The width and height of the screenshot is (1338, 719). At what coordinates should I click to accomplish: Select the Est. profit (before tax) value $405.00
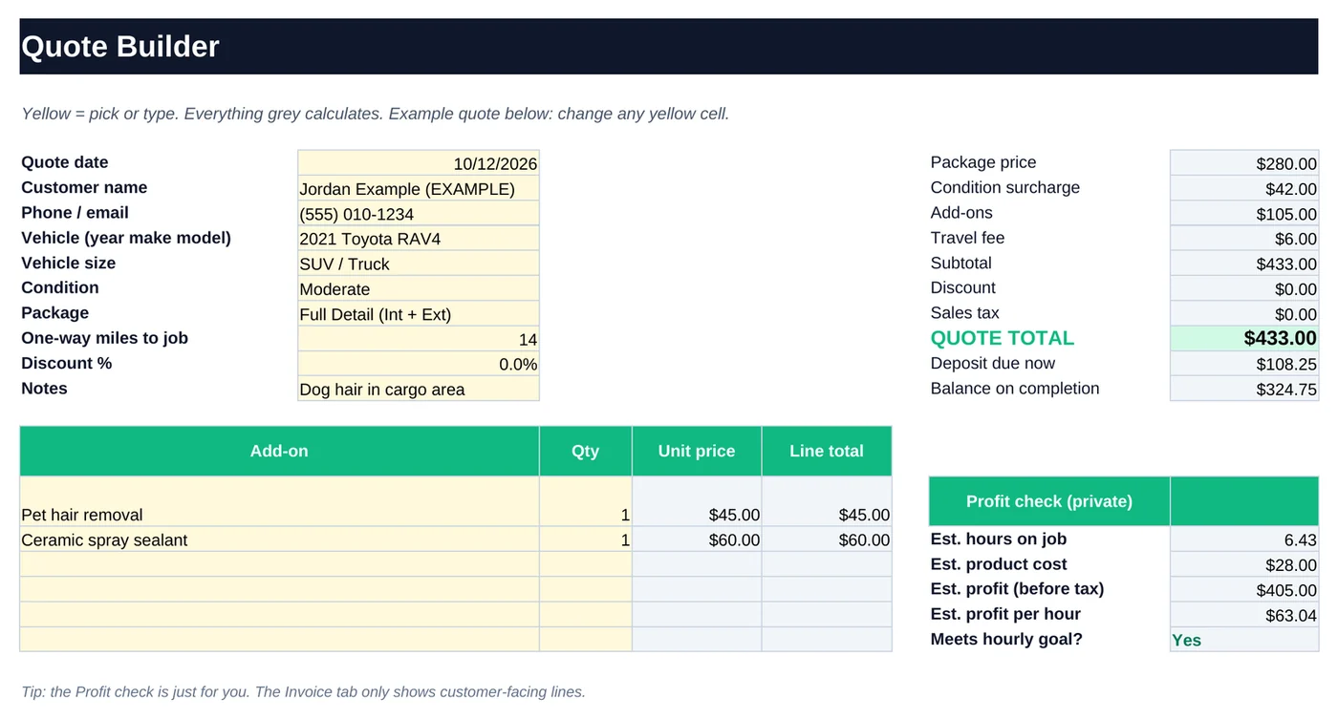point(1244,589)
